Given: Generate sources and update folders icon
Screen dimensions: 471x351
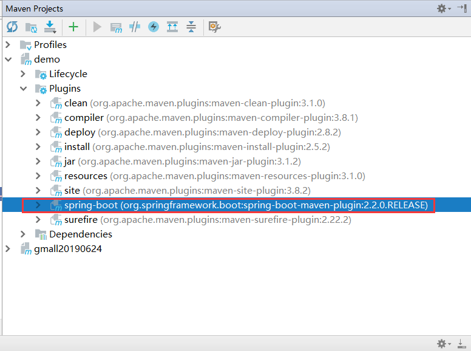Looking at the screenshot, I should (31, 28).
